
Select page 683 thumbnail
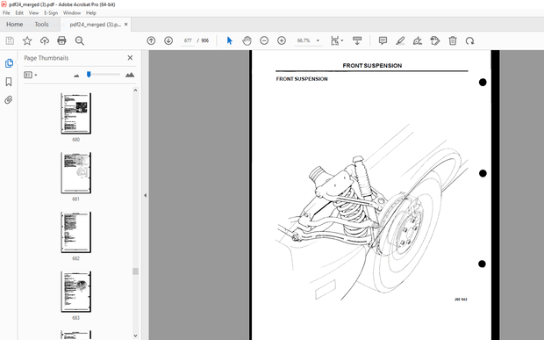click(x=76, y=292)
